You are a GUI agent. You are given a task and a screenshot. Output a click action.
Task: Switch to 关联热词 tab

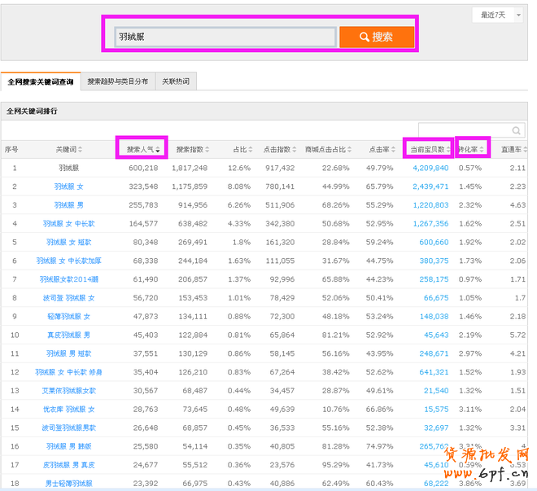click(175, 82)
